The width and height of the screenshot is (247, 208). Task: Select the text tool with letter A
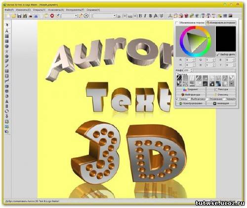7,31
